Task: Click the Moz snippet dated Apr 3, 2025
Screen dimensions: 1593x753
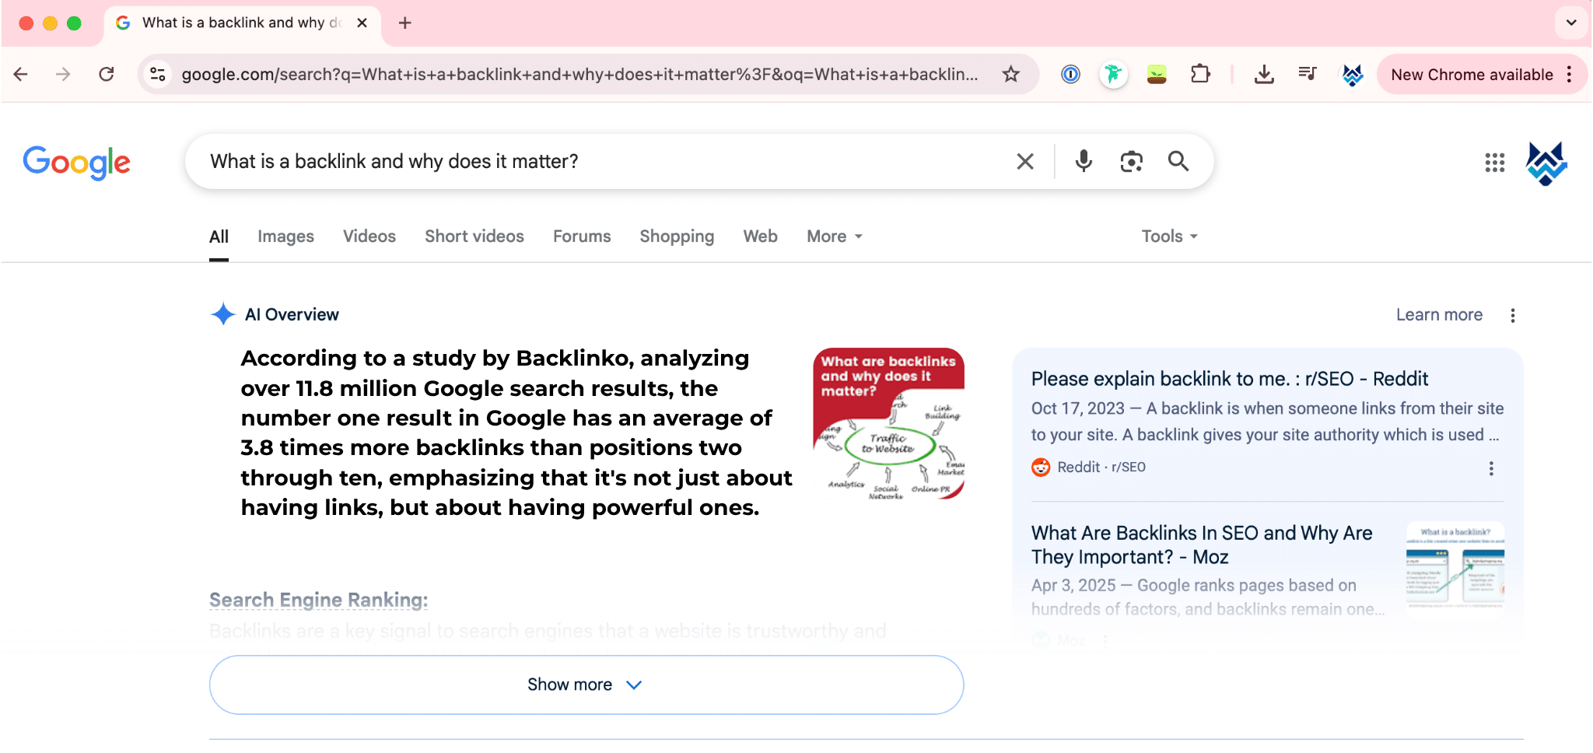Action: [1208, 597]
